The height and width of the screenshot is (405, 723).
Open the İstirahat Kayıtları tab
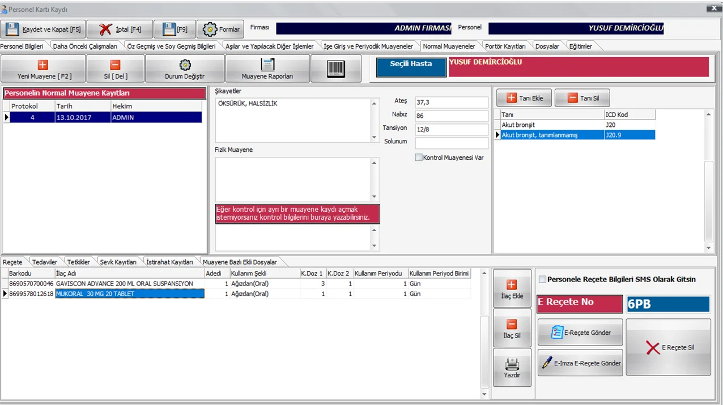(169, 262)
